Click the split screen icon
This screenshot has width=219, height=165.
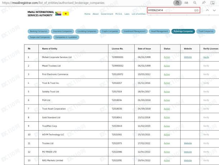213,3
